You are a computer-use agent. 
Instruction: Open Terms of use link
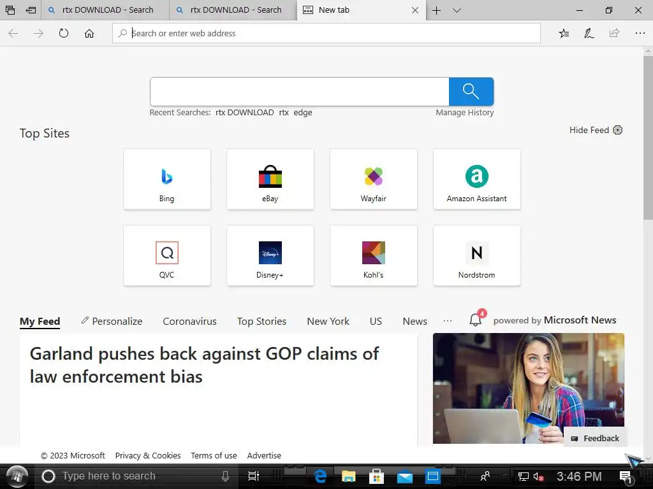tap(214, 456)
